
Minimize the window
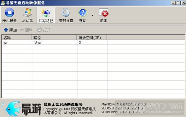click(x=173, y=3)
